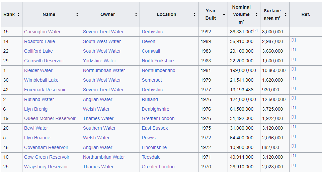Open South West Water in Roadford row

click(102, 41)
